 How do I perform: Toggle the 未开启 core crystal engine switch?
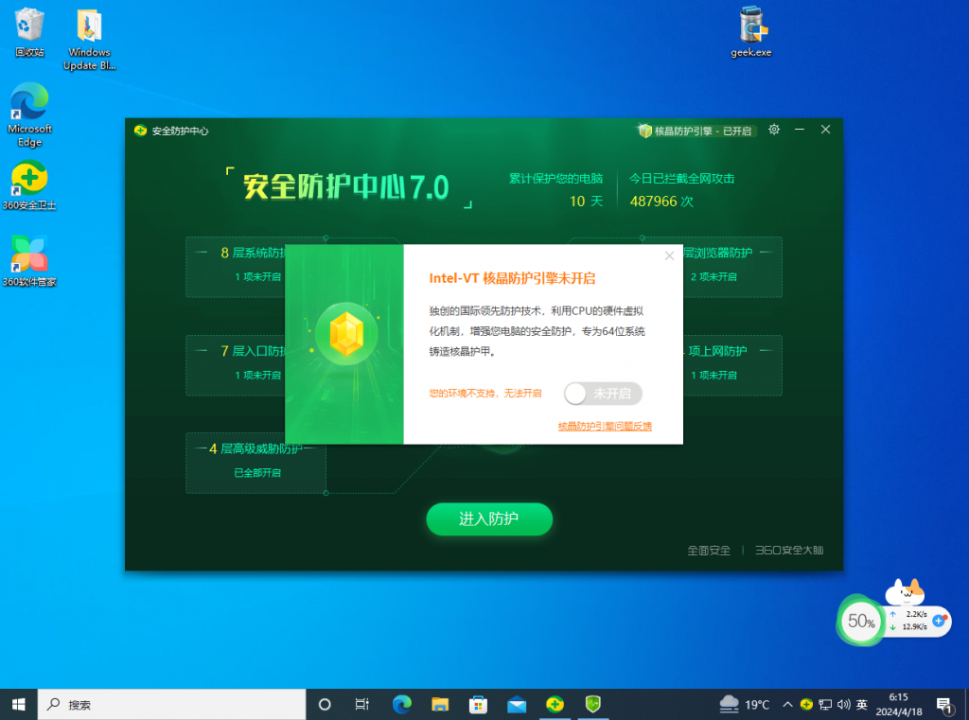coord(603,394)
